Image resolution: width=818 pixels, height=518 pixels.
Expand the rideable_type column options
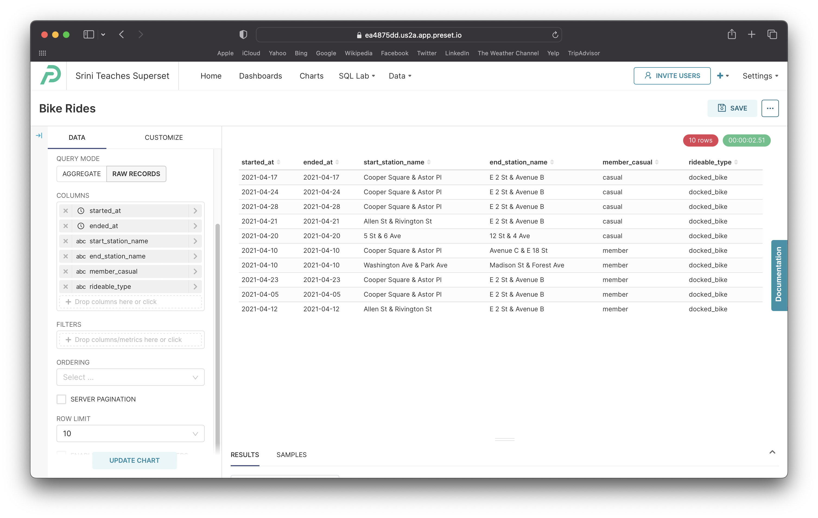click(195, 286)
